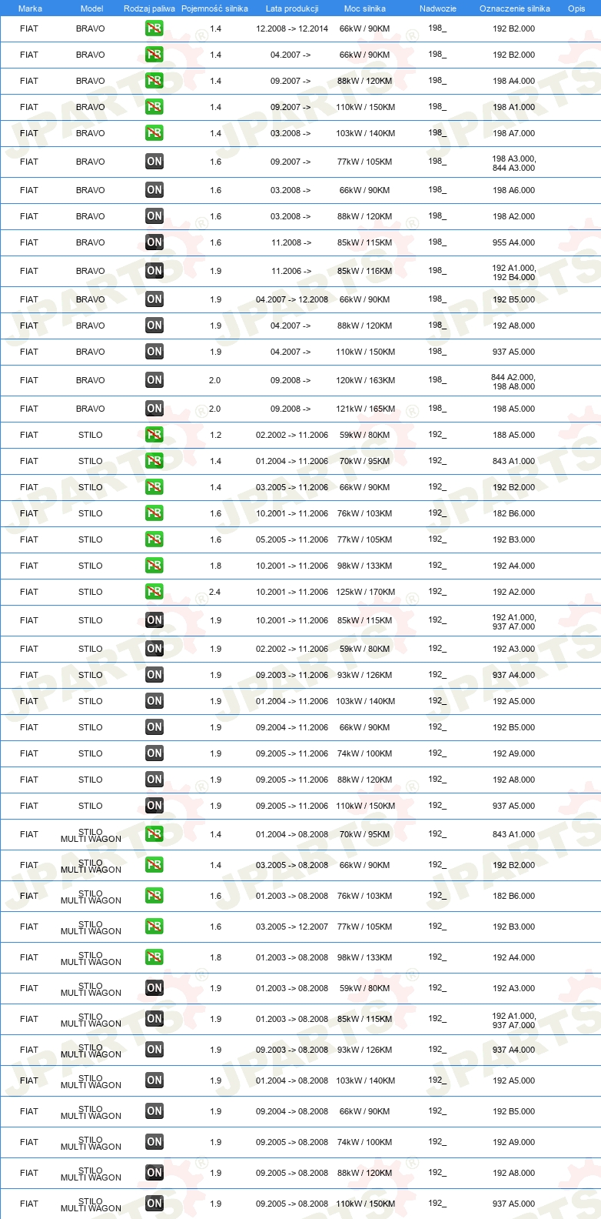Click the diesel ON icon for Stilo Multi Wagon 74kW/100KM
The height and width of the screenshot is (1219, 601).
pos(154,1142)
